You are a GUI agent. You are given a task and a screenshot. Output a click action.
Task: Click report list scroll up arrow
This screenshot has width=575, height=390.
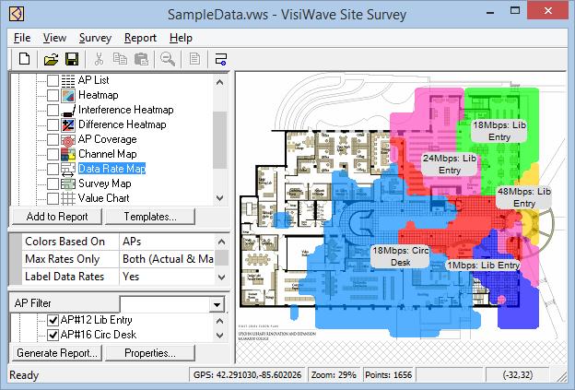tap(220, 82)
